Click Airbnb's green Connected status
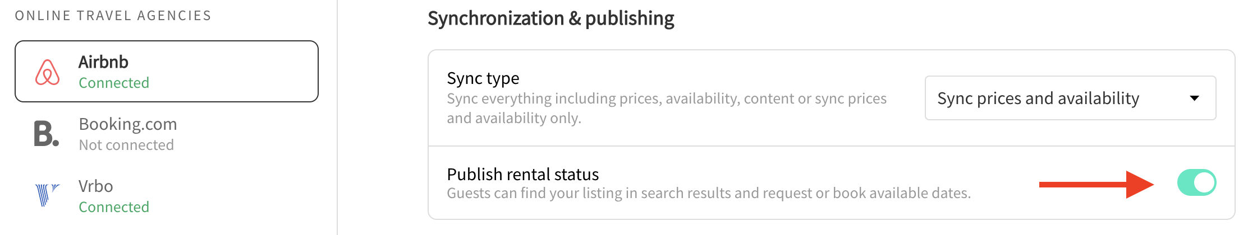 pyautogui.click(x=114, y=83)
